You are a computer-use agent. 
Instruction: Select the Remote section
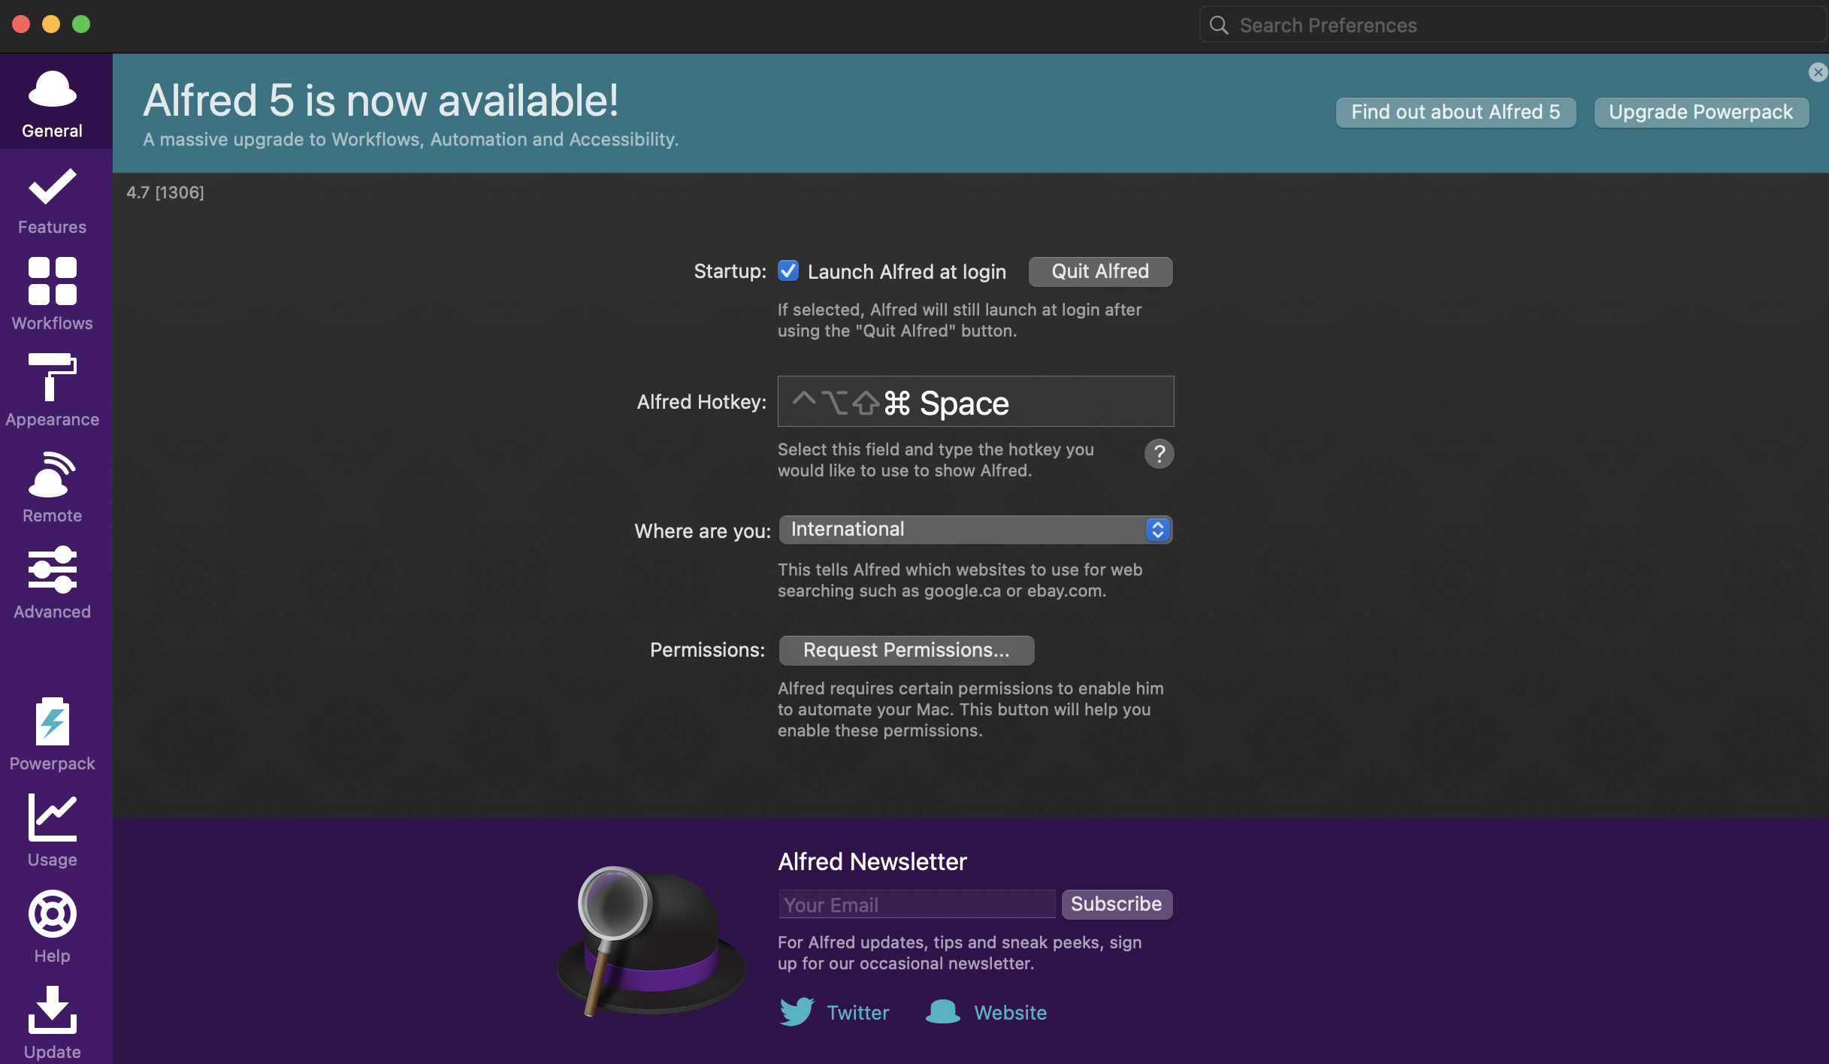coord(53,487)
